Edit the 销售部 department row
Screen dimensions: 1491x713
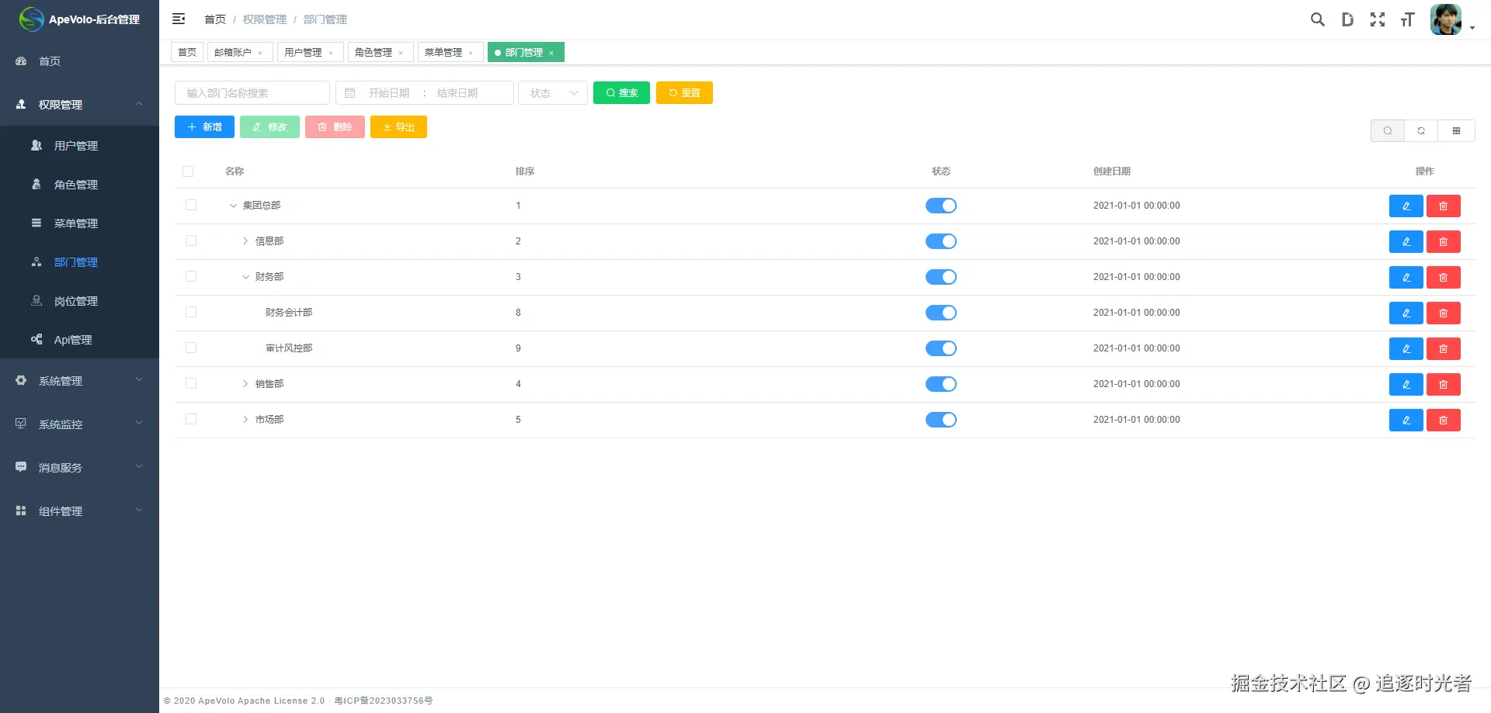tap(1406, 384)
